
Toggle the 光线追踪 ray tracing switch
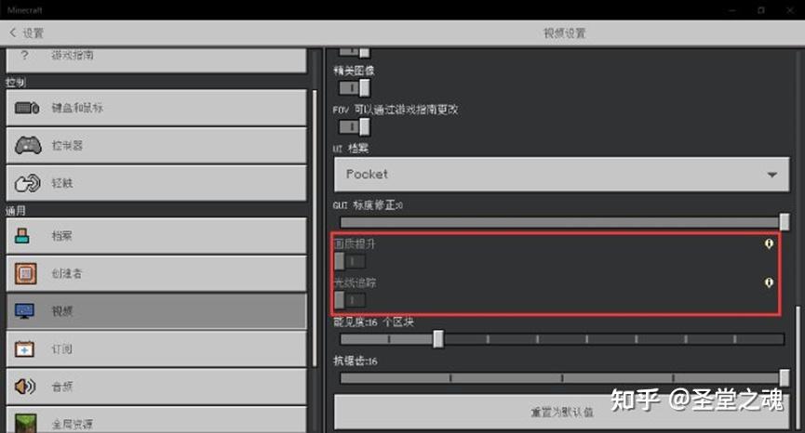point(350,300)
